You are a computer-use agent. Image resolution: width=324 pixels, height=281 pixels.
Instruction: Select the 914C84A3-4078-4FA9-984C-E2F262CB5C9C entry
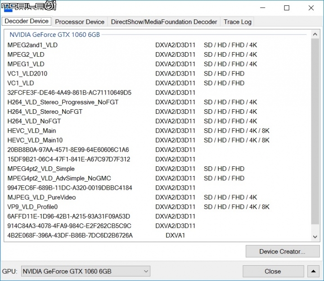tap(157, 226)
